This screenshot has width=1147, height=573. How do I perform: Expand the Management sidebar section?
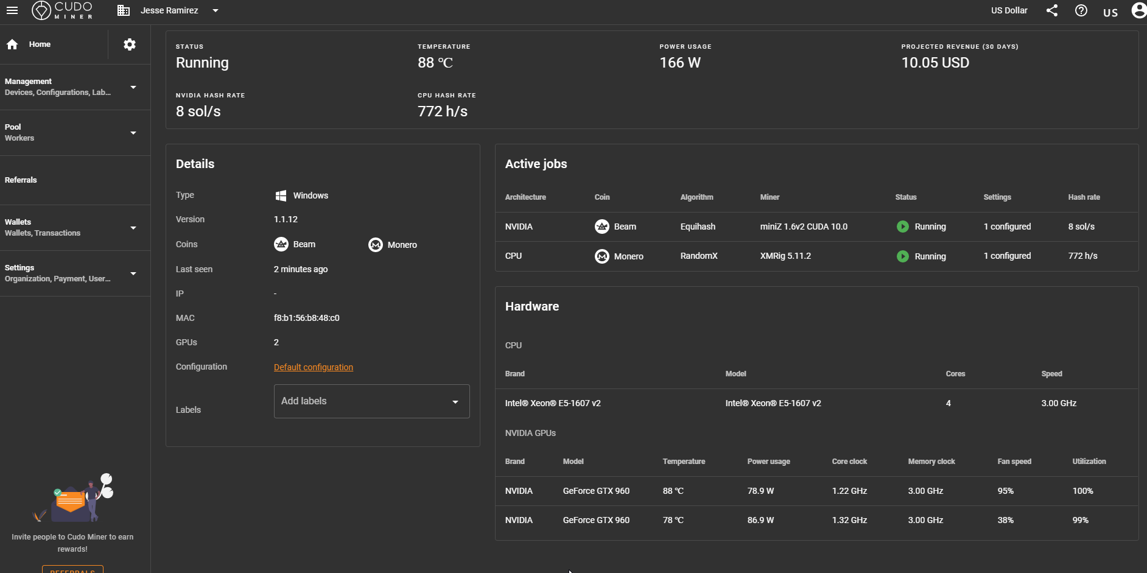pos(75,87)
